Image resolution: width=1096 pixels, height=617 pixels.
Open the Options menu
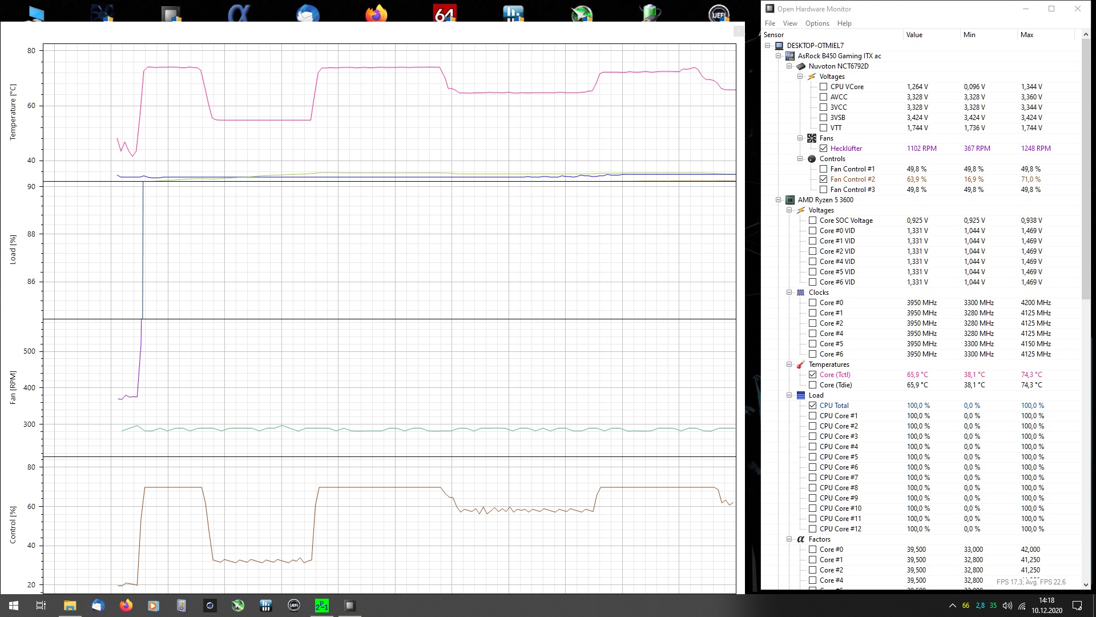817,23
